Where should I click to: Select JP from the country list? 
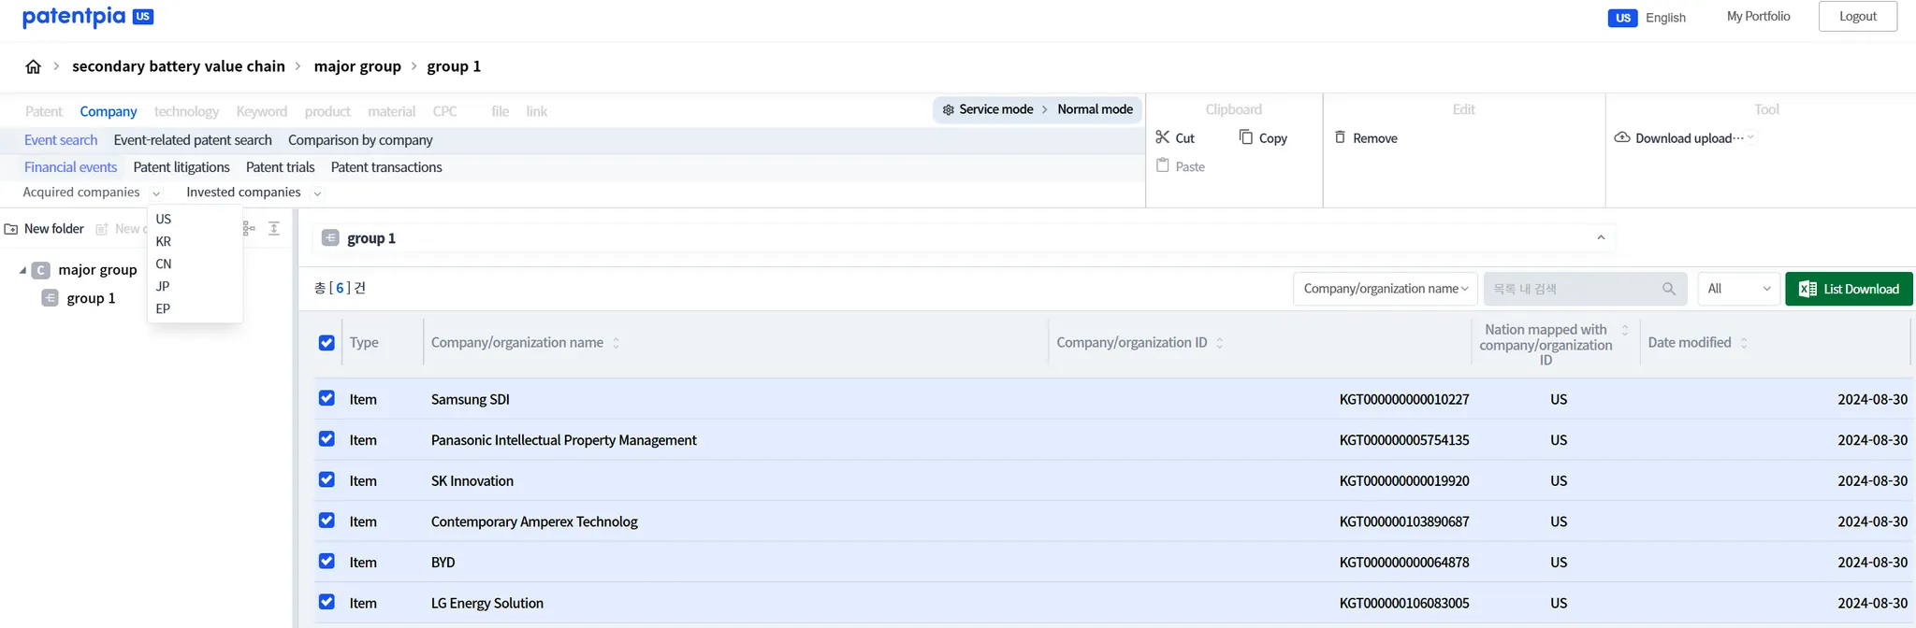163,286
